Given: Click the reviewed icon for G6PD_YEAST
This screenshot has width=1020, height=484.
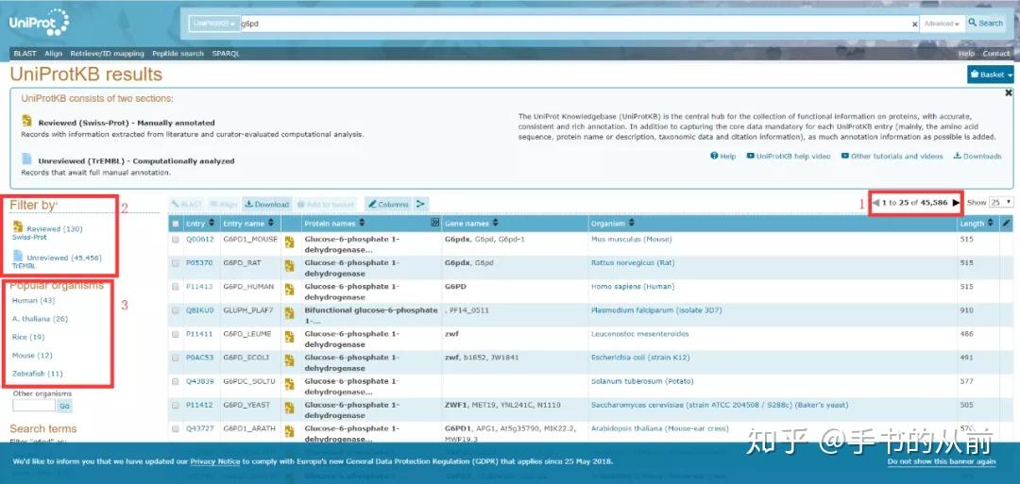Looking at the screenshot, I should click(290, 408).
